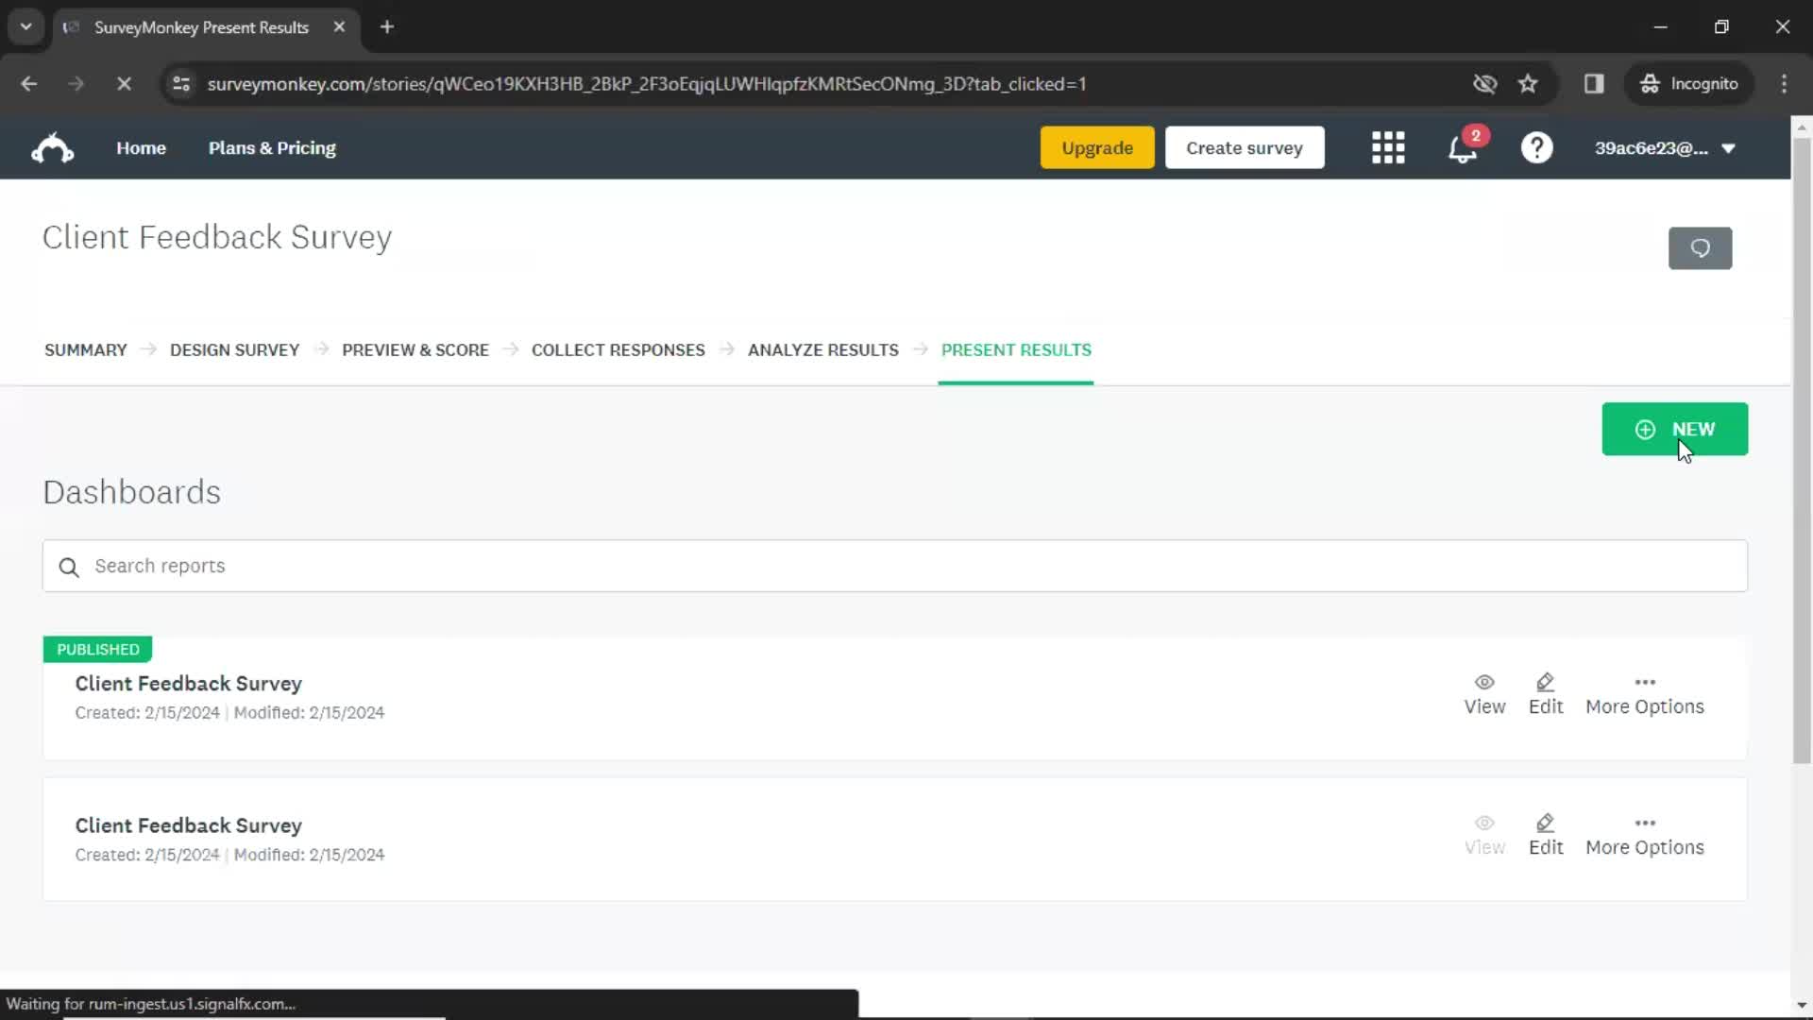
Task: Select the PRESENT RESULTS tab
Action: [1016, 350]
